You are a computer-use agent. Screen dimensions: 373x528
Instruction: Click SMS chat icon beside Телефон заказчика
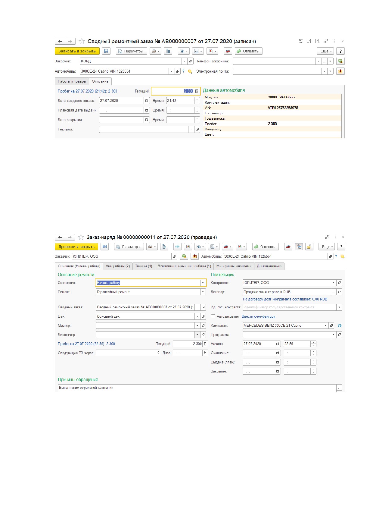click(340, 61)
